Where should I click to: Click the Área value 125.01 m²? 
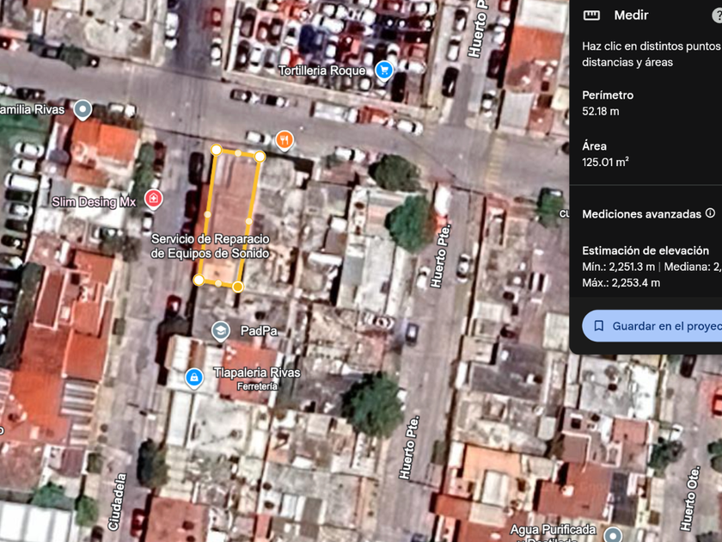[x=605, y=162]
